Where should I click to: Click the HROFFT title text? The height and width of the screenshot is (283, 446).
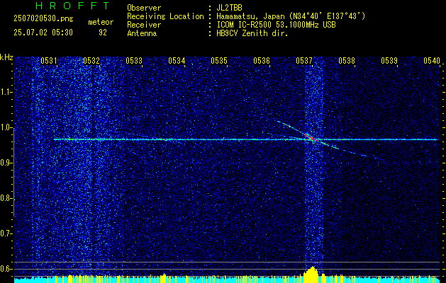point(72,6)
